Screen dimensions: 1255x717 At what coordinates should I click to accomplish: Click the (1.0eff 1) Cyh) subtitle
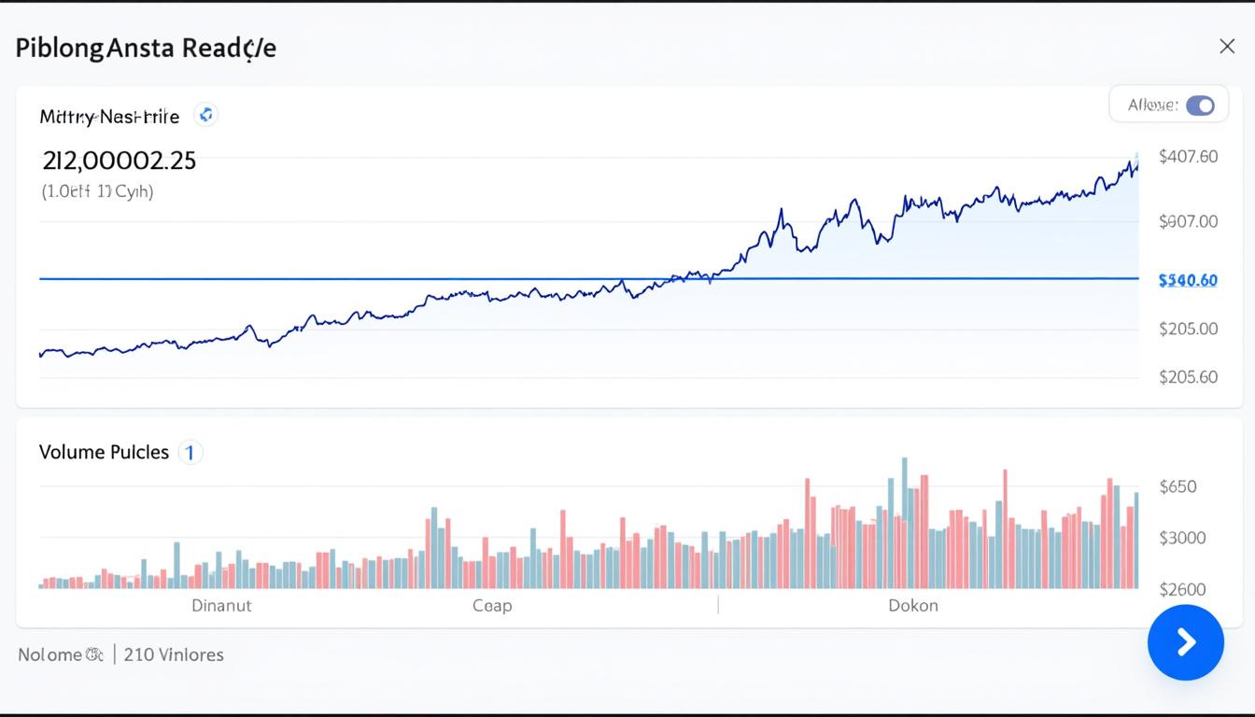pyautogui.click(x=96, y=191)
